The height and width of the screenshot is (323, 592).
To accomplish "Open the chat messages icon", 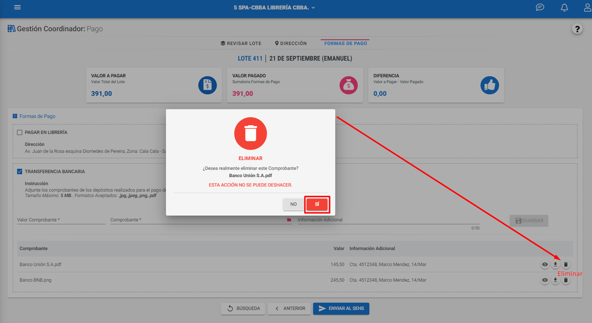I will coord(540,7).
